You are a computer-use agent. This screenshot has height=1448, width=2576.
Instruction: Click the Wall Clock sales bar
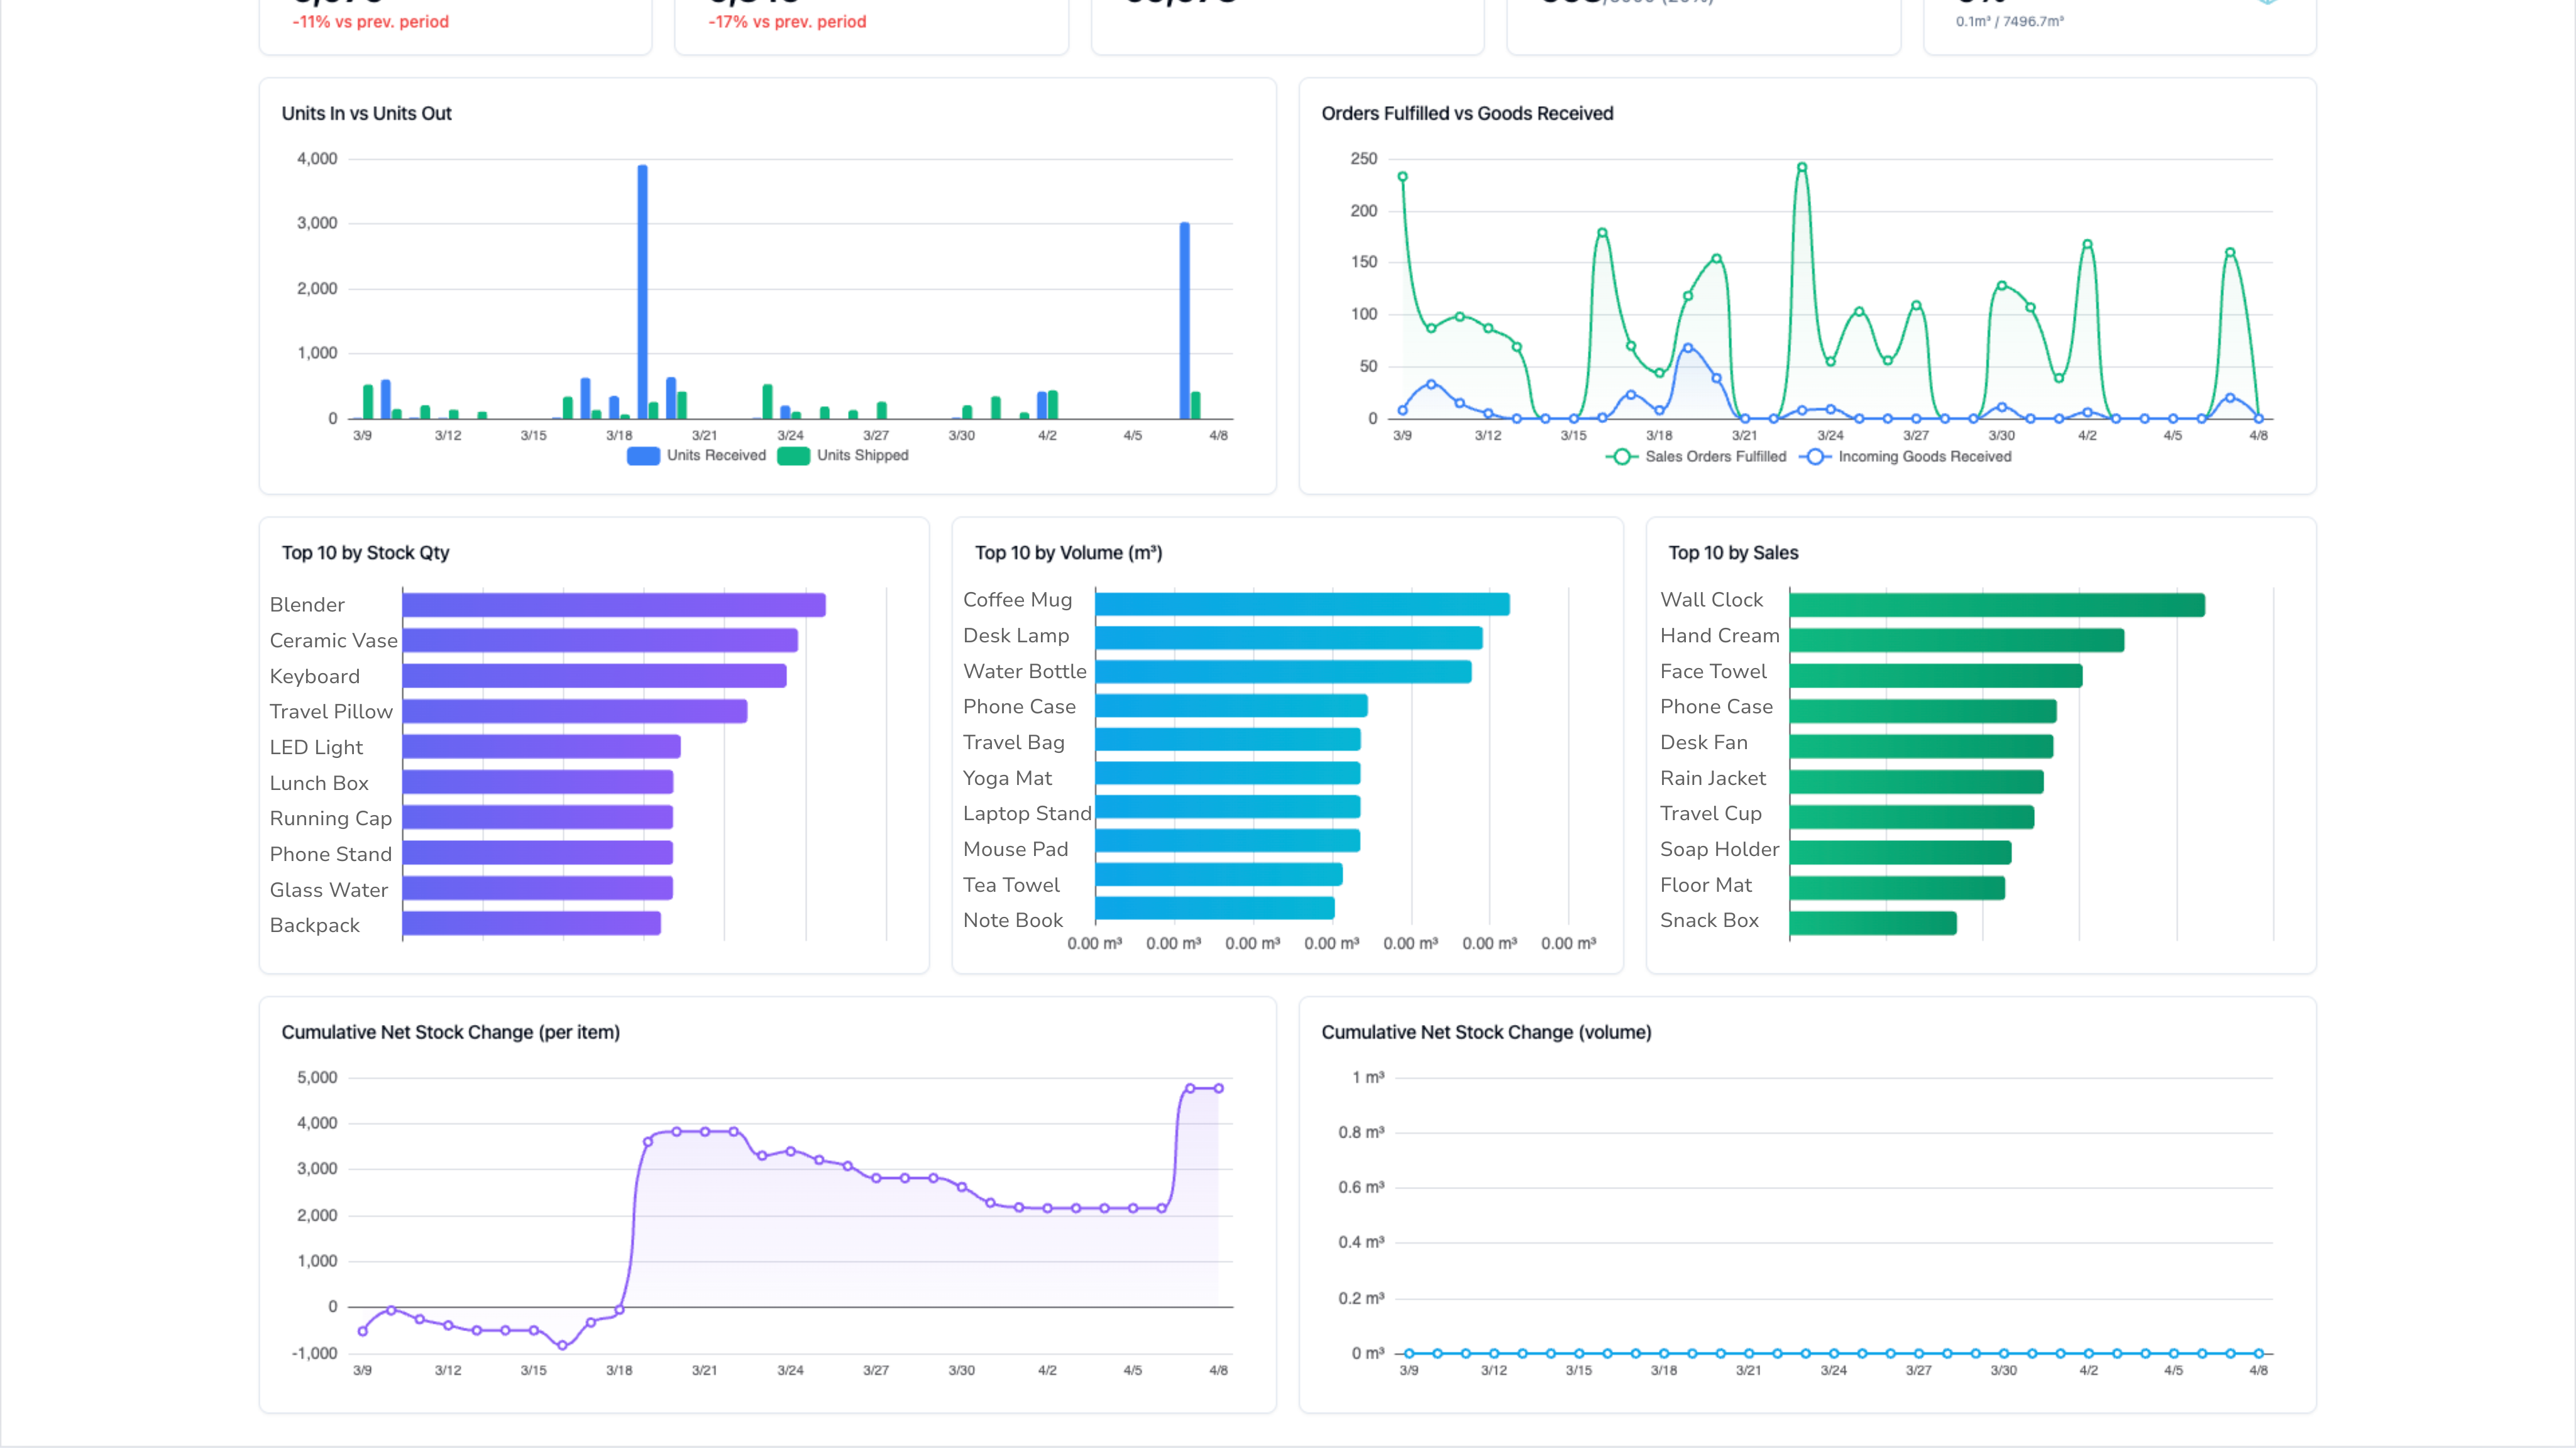click(x=1997, y=605)
